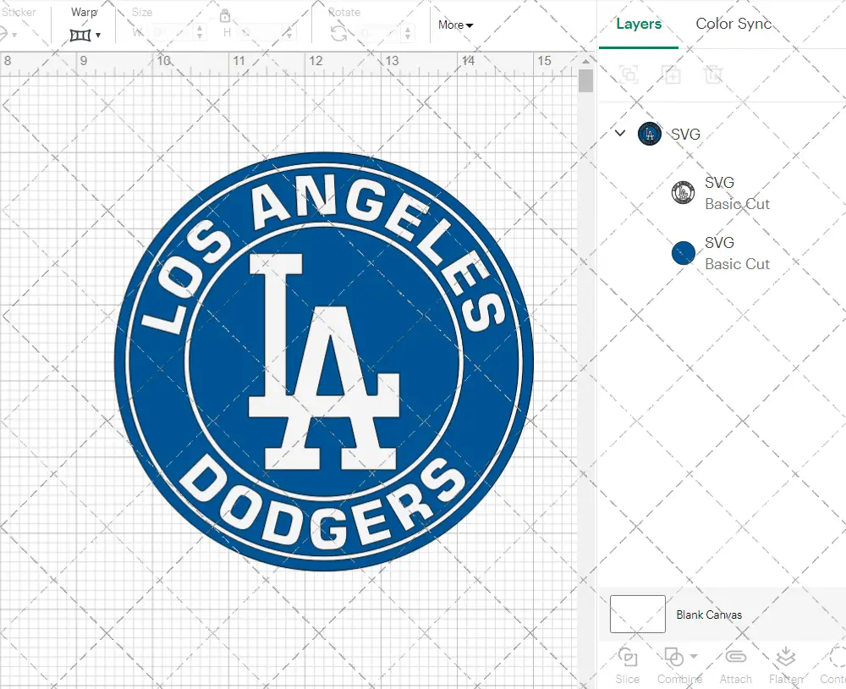Screen dimensions: 846x689
Task: Click the vertical canvas scrollbar
Action: (585, 81)
